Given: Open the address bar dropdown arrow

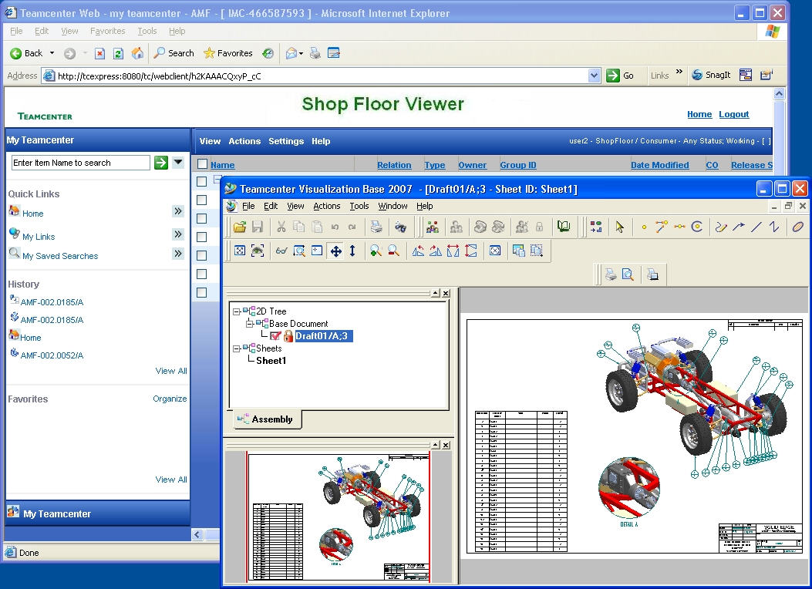Looking at the screenshot, I should [594, 76].
